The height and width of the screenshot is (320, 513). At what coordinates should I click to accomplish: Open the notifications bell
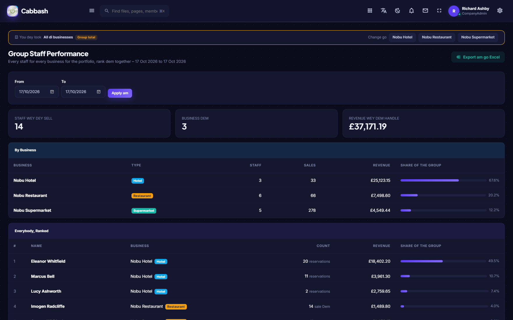point(412,11)
